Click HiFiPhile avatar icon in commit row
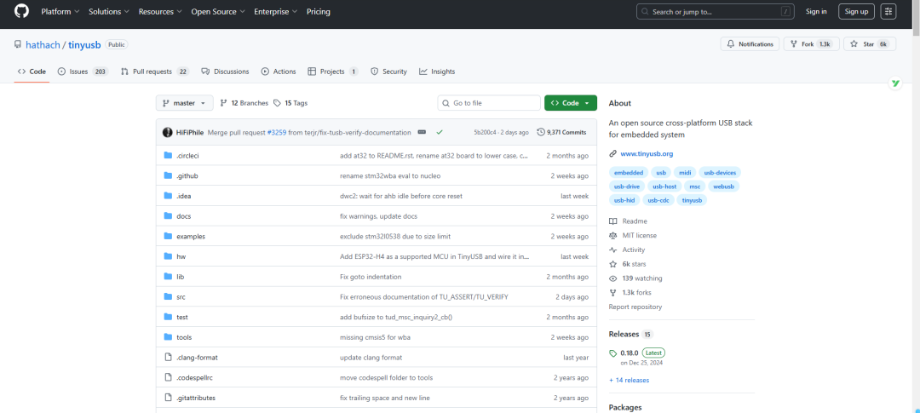The height and width of the screenshot is (413, 920). click(167, 133)
